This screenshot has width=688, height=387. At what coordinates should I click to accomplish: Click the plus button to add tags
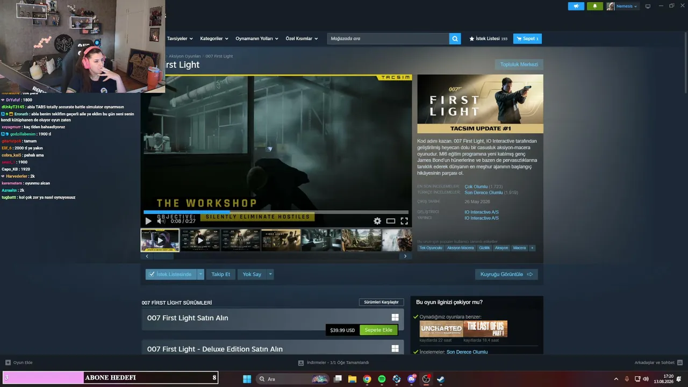(532, 248)
